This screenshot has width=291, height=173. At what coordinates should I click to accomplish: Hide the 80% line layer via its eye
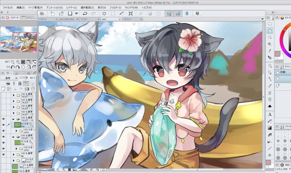pyautogui.click(x=3, y=125)
